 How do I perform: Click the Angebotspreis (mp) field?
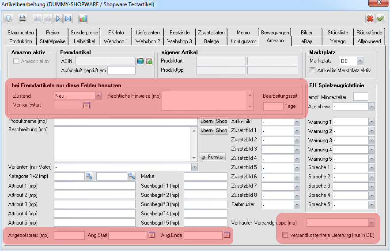[x=69, y=236]
